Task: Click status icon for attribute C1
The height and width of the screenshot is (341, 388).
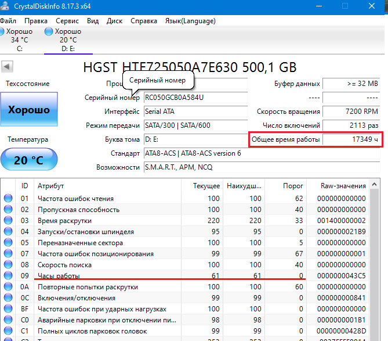Action: 8,331
